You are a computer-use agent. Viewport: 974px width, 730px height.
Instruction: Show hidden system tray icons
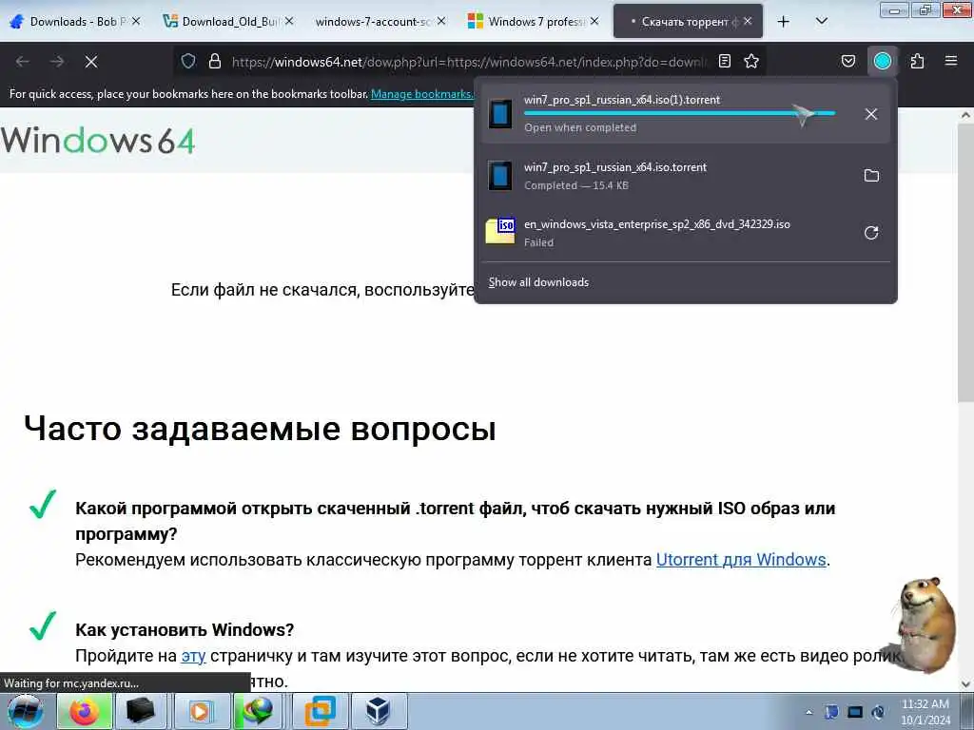[808, 713]
